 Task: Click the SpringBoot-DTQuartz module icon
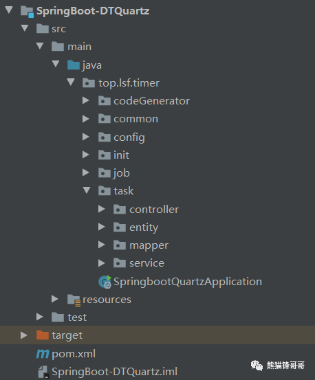point(27,12)
